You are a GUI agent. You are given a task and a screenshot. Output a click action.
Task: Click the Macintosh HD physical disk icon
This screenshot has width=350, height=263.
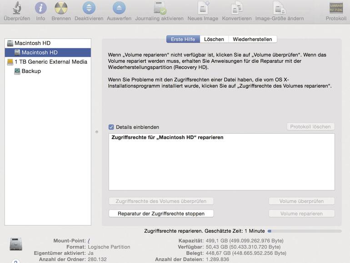point(10,43)
